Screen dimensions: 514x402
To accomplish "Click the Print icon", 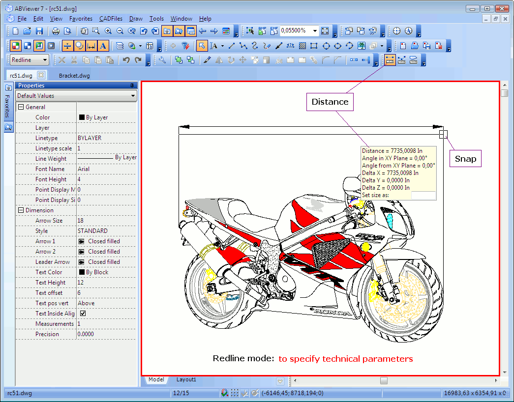I will click(56, 31).
